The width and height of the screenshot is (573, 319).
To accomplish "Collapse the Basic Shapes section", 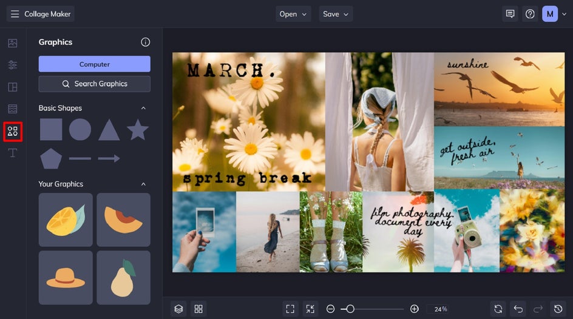I will pyautogui.click(x=143, y=108).
